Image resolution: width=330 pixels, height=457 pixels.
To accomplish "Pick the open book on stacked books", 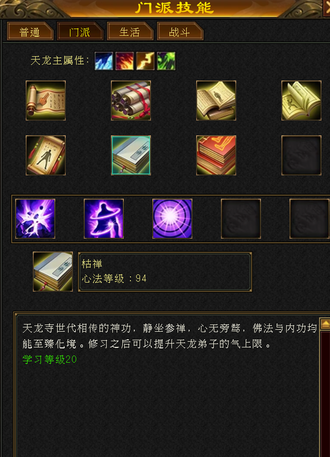I will click(216, 101).
